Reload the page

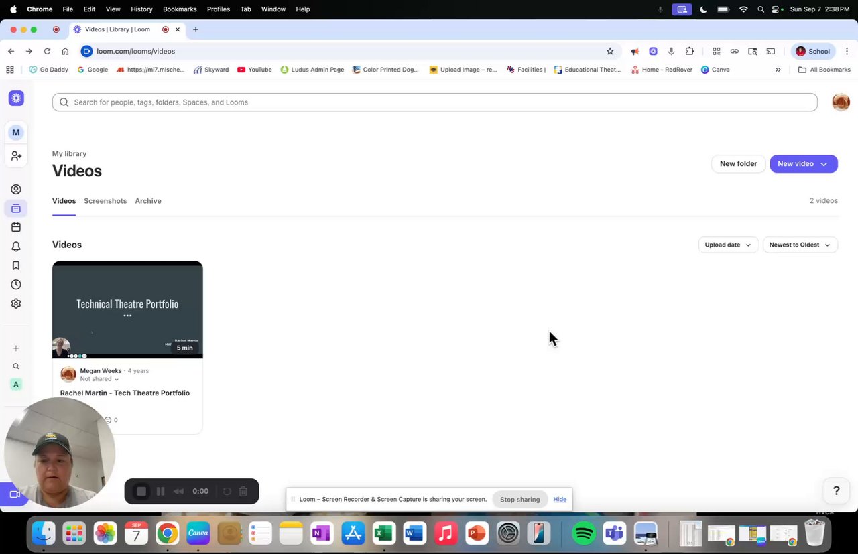(x=47, y=51)
